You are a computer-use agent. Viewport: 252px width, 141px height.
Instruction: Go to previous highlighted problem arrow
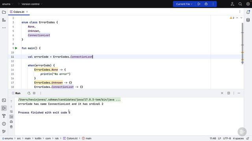point(237,18)
